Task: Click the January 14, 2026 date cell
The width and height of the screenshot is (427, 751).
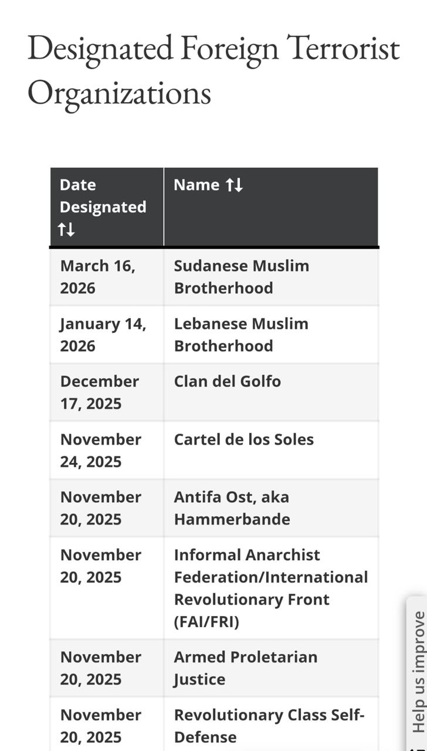Action: [x=103, y=334]
